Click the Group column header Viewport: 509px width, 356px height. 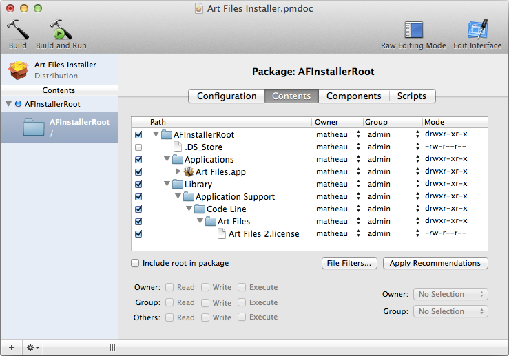[393, 122]
